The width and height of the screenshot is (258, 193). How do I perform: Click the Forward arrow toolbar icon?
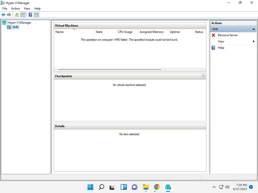[x=9, y=15]
